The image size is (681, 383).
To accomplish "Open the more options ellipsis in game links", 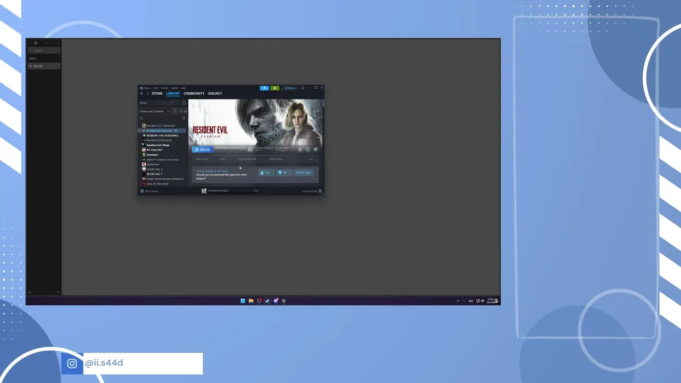I will click(311, 159).
